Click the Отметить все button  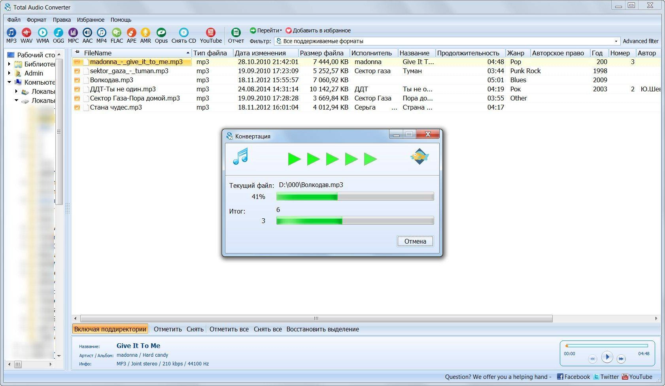click(229, 329)
